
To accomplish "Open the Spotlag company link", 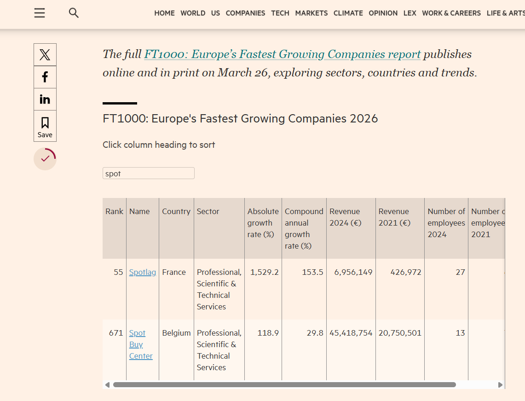I will point(143,272).
